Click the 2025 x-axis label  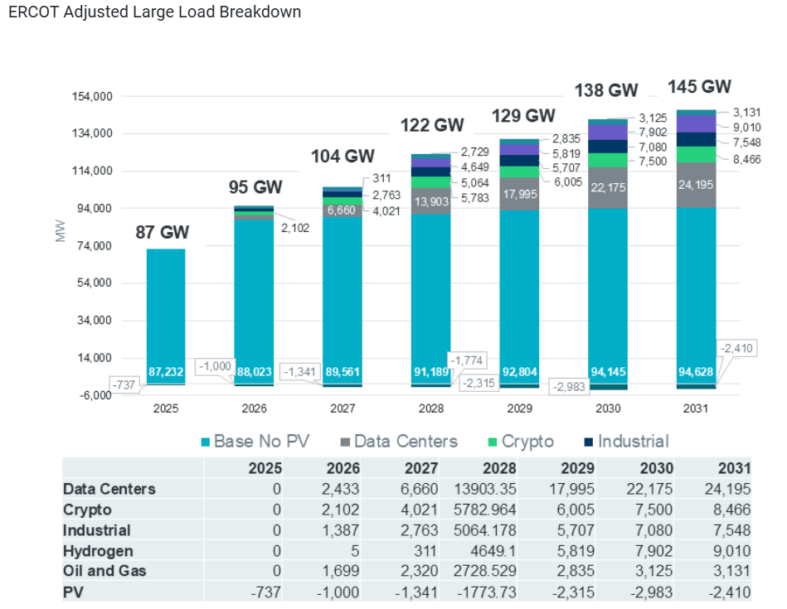166,408
